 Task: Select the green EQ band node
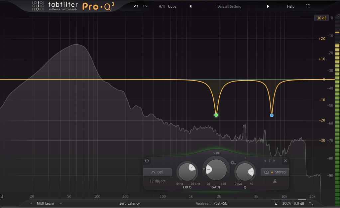[x=216, y=115]
